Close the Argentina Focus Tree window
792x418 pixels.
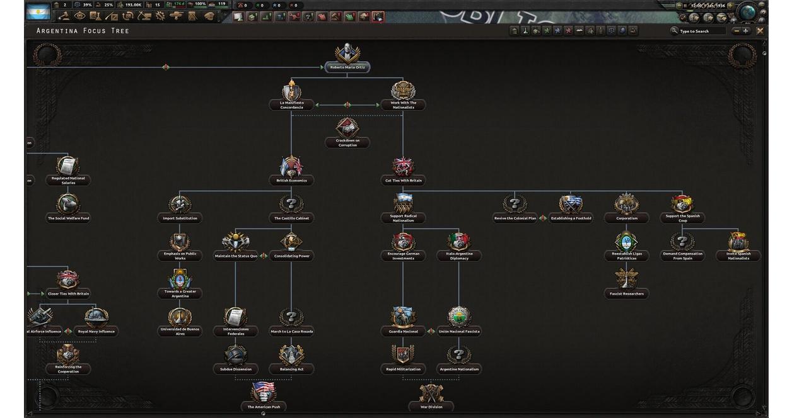pos(760,31)
